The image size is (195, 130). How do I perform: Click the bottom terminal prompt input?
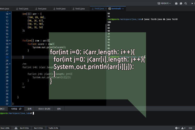[33, 113]
